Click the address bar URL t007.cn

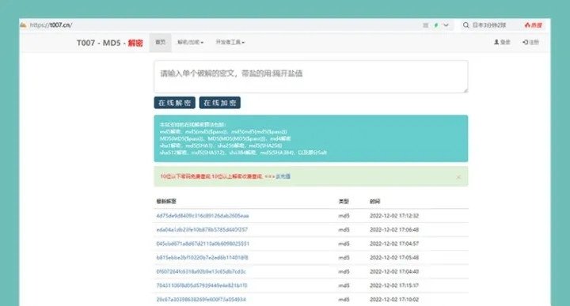(x=51, y=25)
